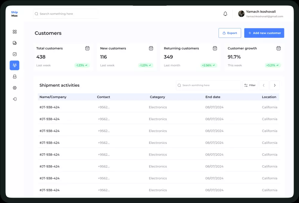Screen dimensions: 299x203
Task: Open the settings gear icon in sidebar
Action: (x=15, y=88)
